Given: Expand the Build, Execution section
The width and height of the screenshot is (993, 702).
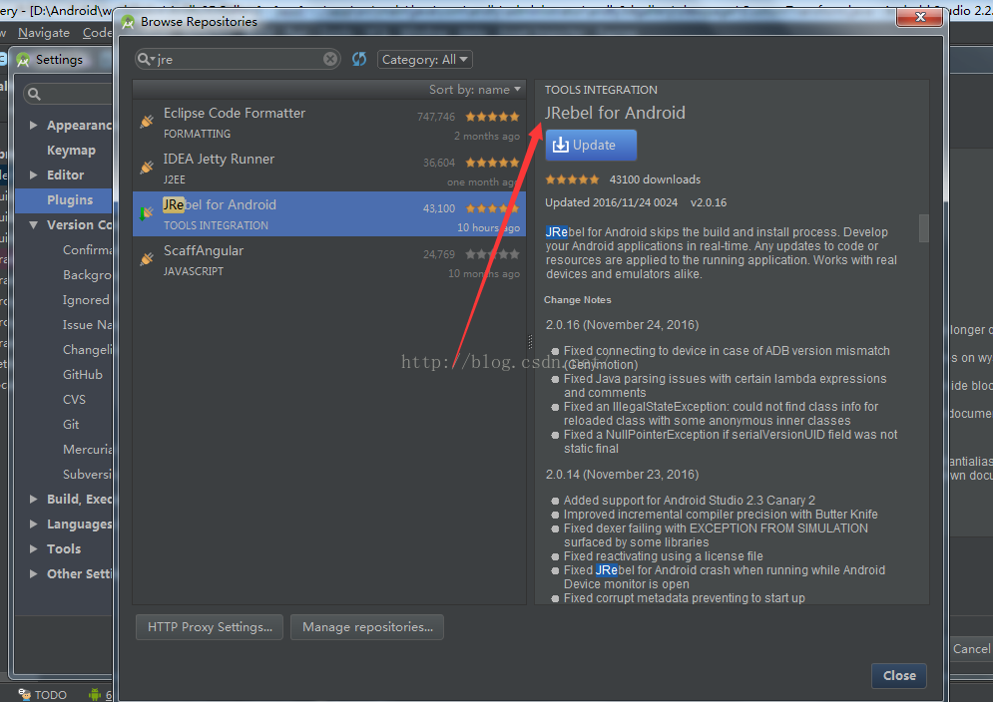Looking at the screenshot, I should (34, 499).
